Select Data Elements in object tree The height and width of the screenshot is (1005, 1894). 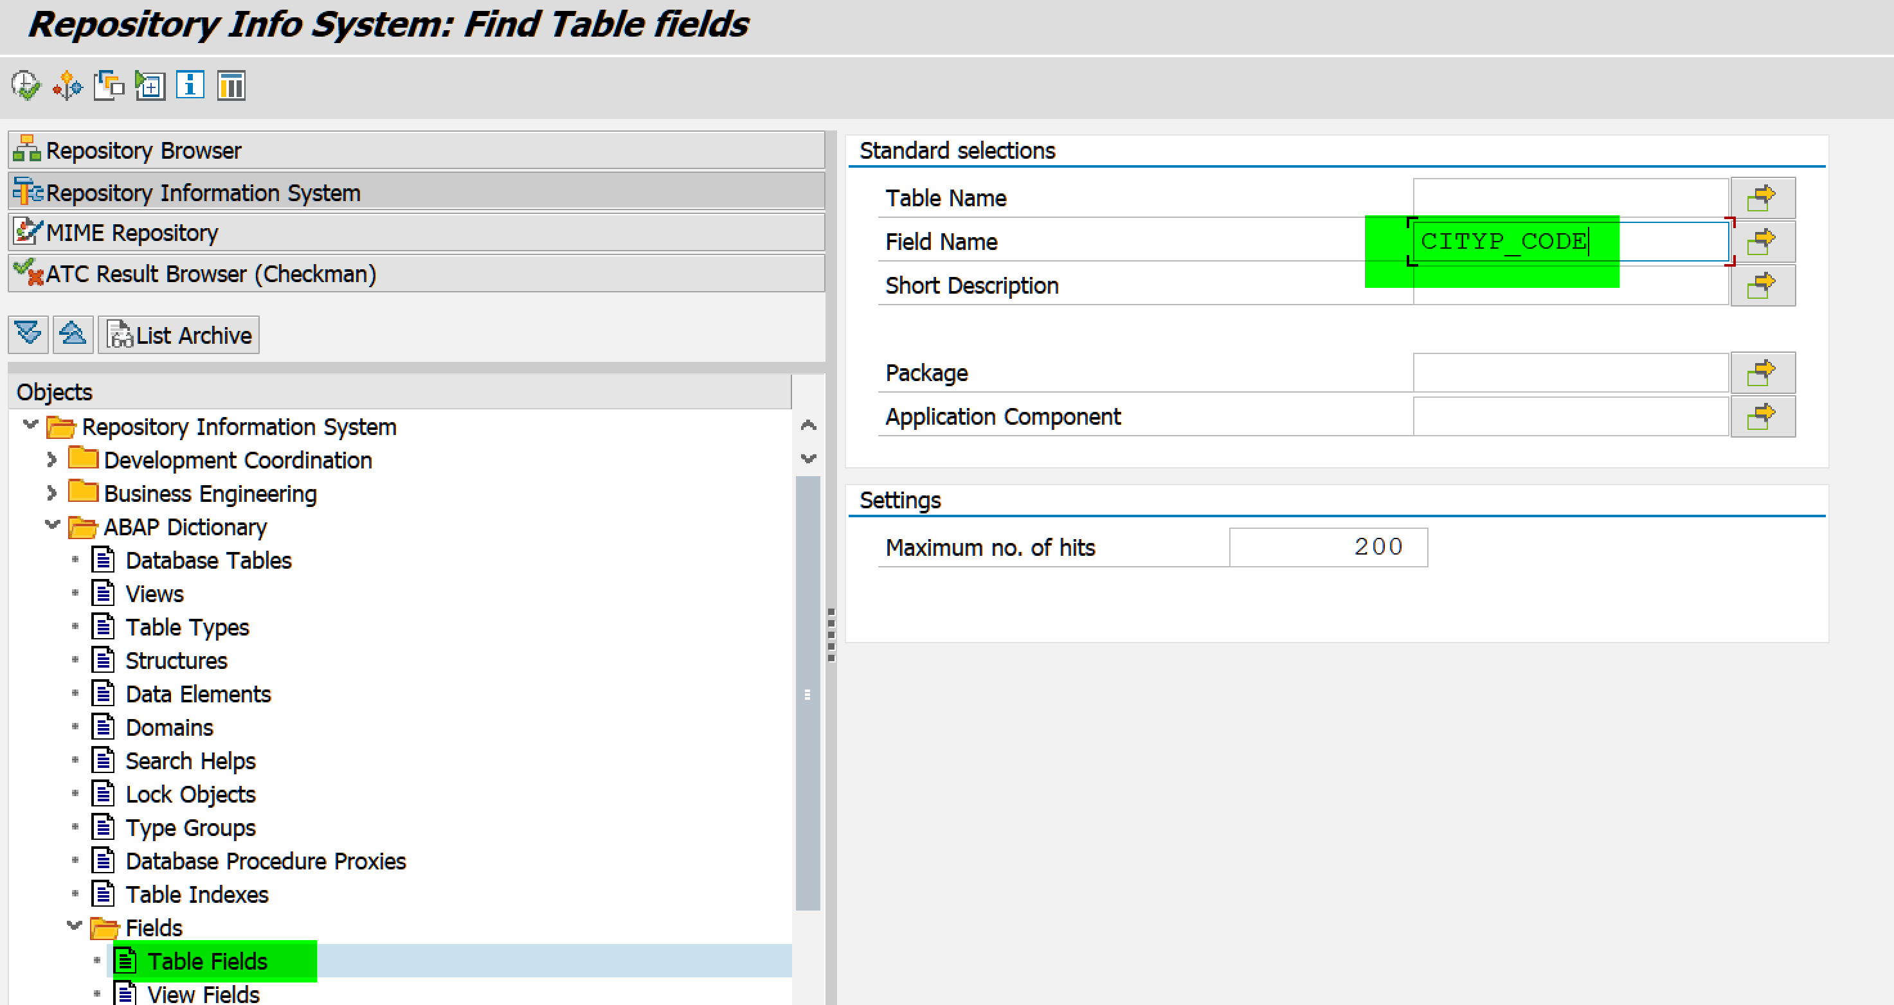198,694
